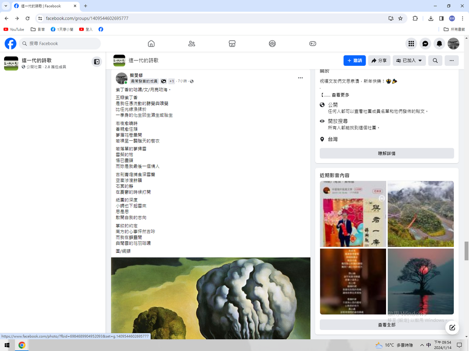Viewport: 469px width, 351px height.
Task: Open the YouTube bookmark
Action: tap(14, 29)
